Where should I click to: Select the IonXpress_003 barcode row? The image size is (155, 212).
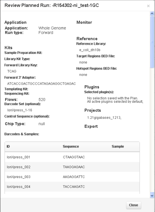[x=72, y=177]
